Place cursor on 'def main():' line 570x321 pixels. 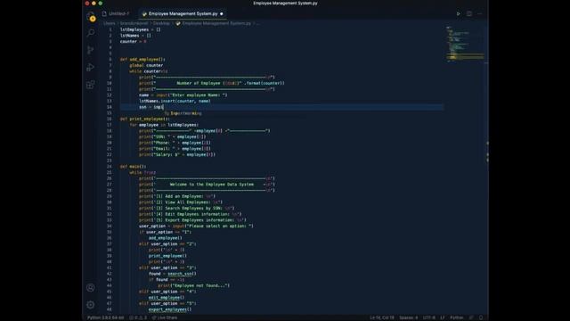[133, 167]
